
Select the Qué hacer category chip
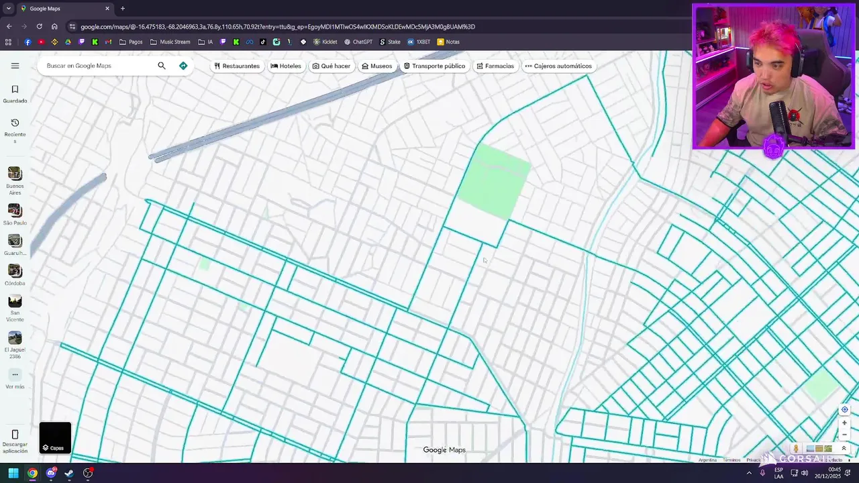point(332,66)
